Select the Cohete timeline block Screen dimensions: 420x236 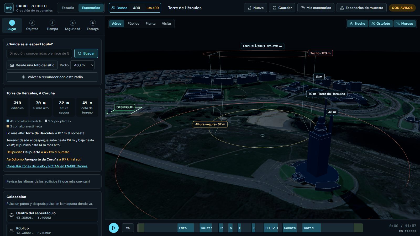coord(290,228)
